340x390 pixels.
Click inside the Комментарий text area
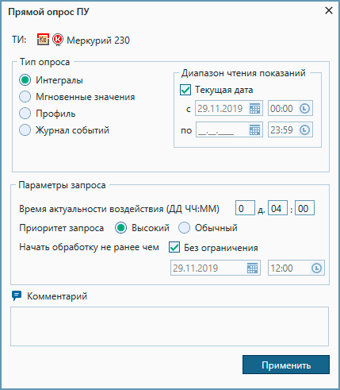170,326
